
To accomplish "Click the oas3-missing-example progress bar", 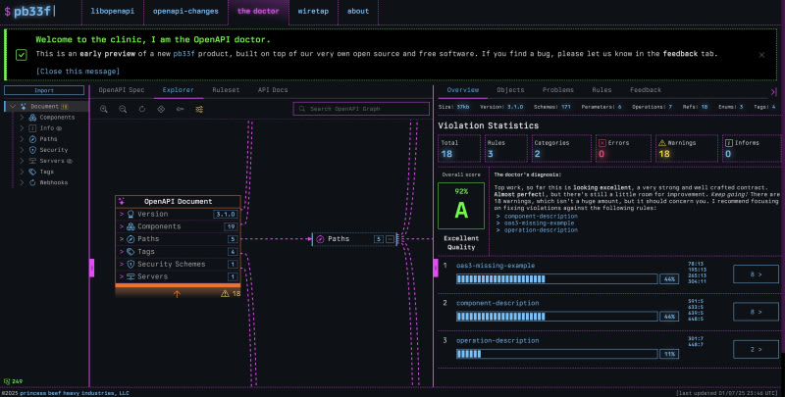I will point(556,278).
